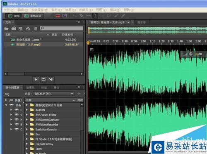The image size is (207, 154).
Task: Expand the BaiduYunGuanjia folder
Action: [x=27, y=129]
